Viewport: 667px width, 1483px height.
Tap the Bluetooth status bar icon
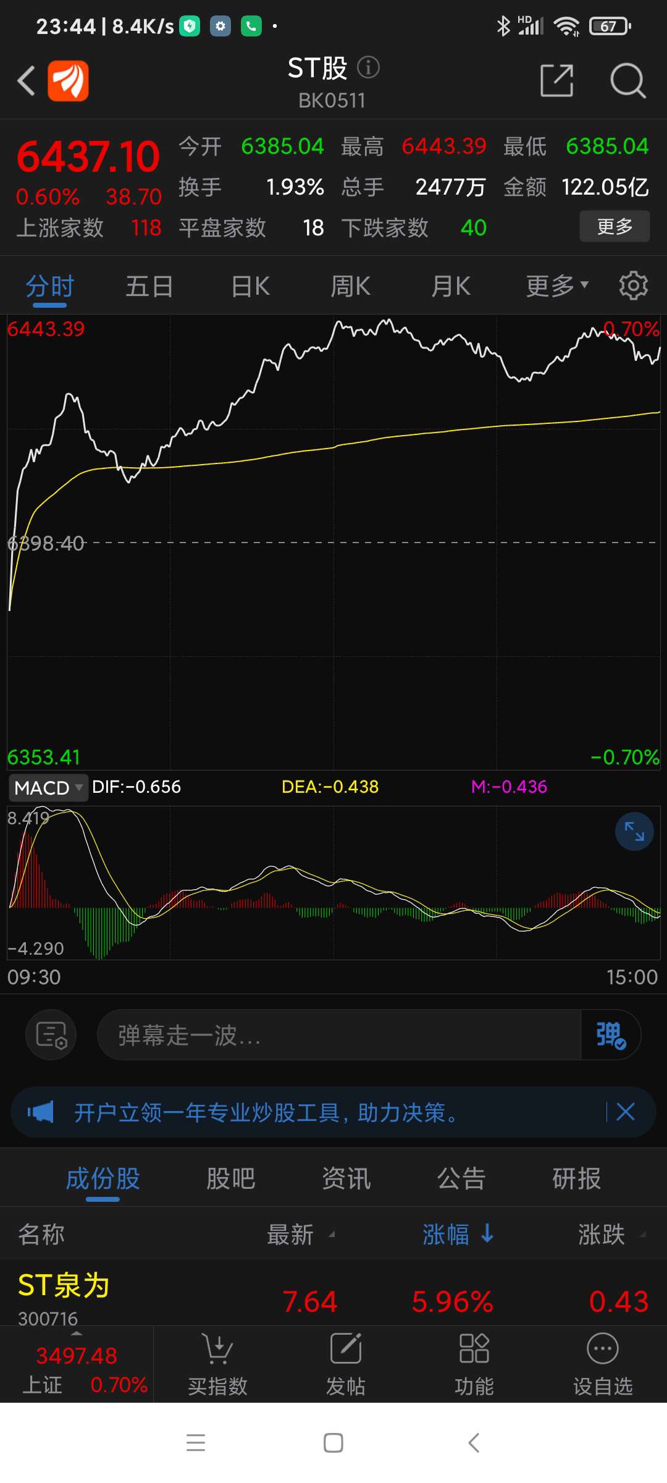pos(504,26)
